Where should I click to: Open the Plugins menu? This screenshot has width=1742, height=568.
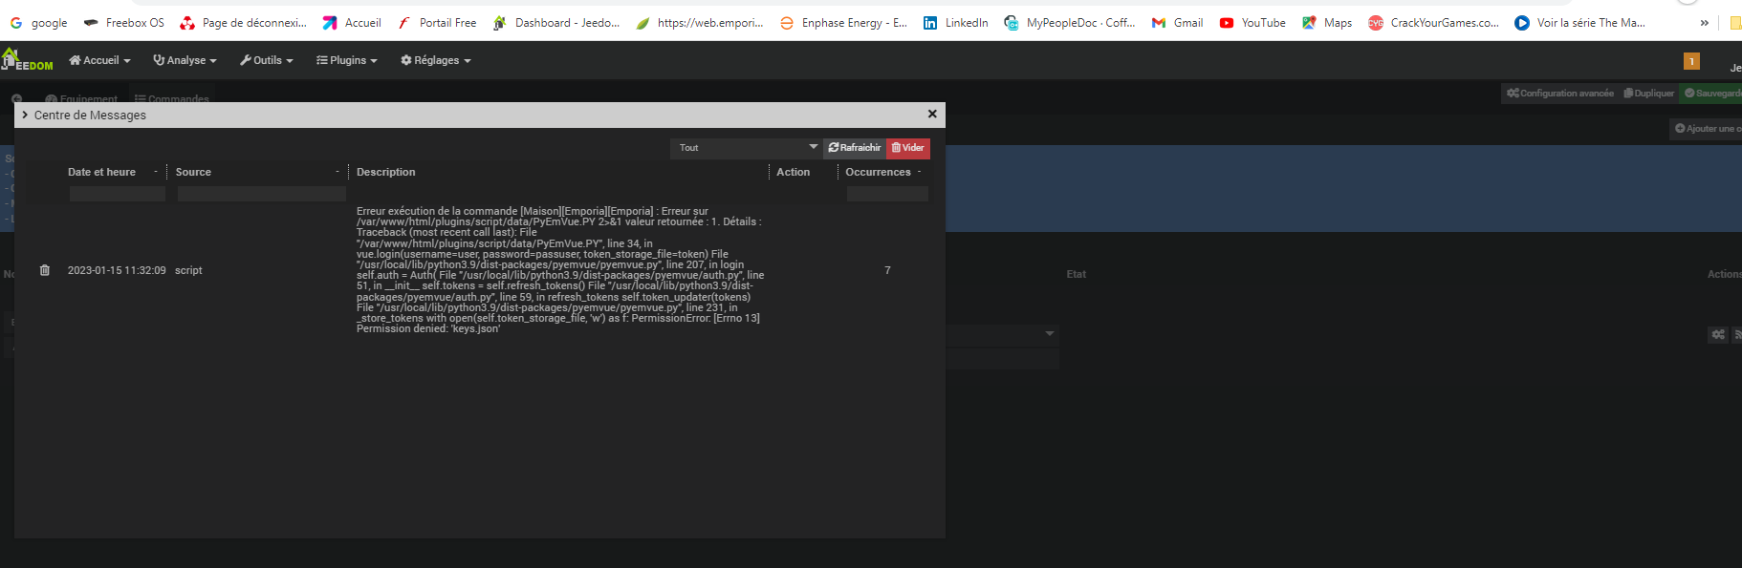[x=347, y=60]
